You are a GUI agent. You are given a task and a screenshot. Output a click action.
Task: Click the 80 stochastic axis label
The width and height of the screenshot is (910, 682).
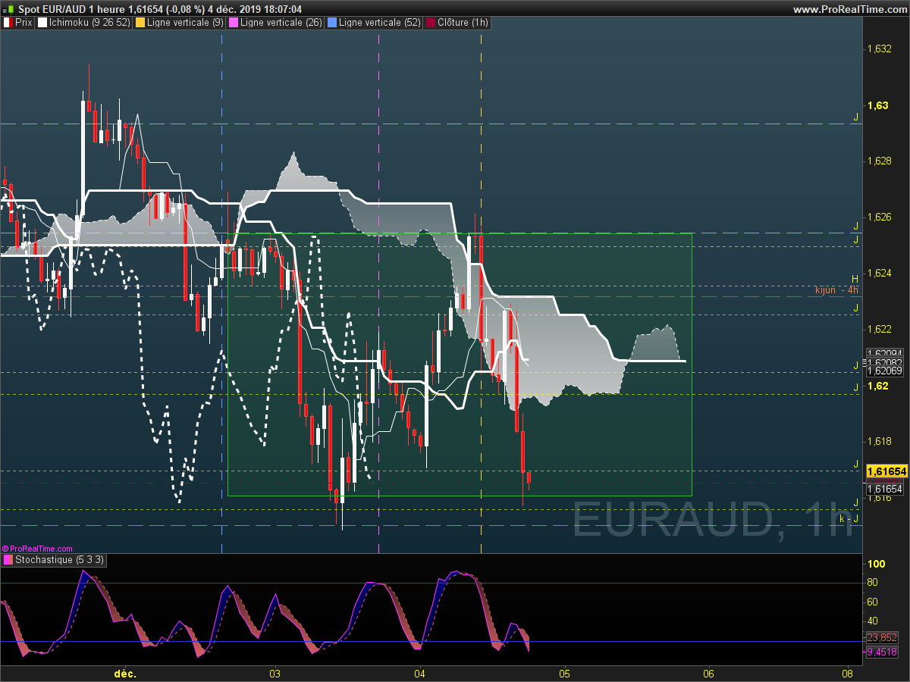(873, 582)
